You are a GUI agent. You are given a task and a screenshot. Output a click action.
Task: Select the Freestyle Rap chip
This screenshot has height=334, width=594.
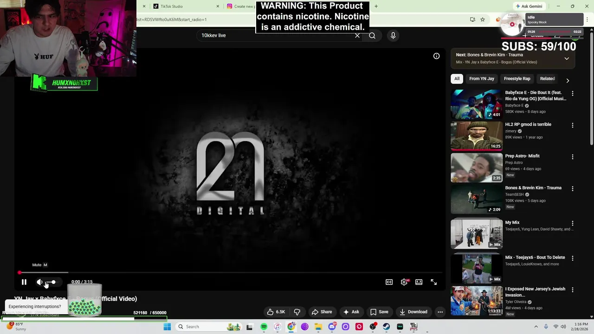tap(517, 78)
